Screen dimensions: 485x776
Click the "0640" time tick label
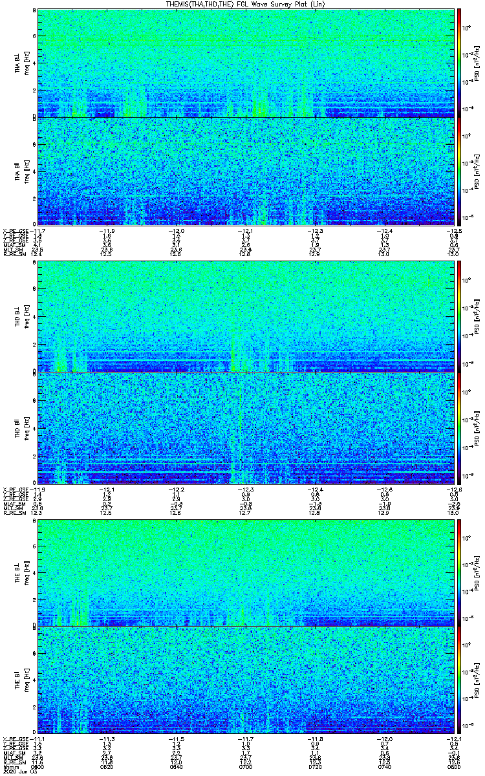coord(177,766)
